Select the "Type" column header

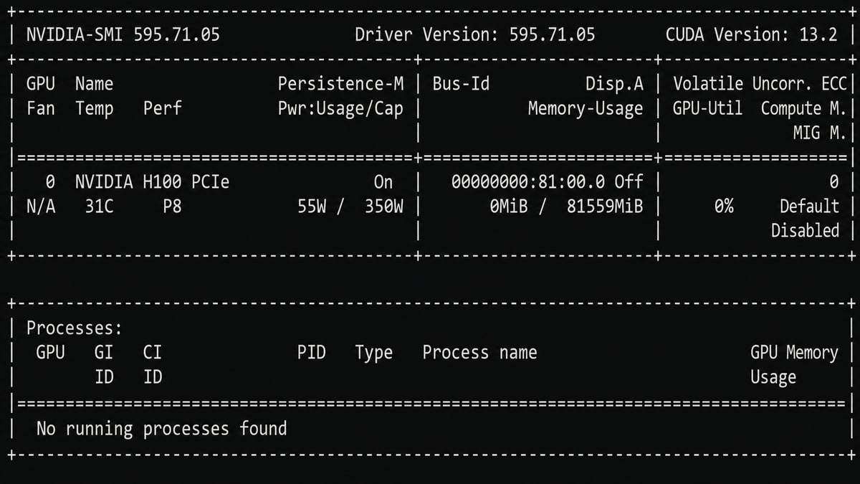pyautogui.click(x=374, y=353)
